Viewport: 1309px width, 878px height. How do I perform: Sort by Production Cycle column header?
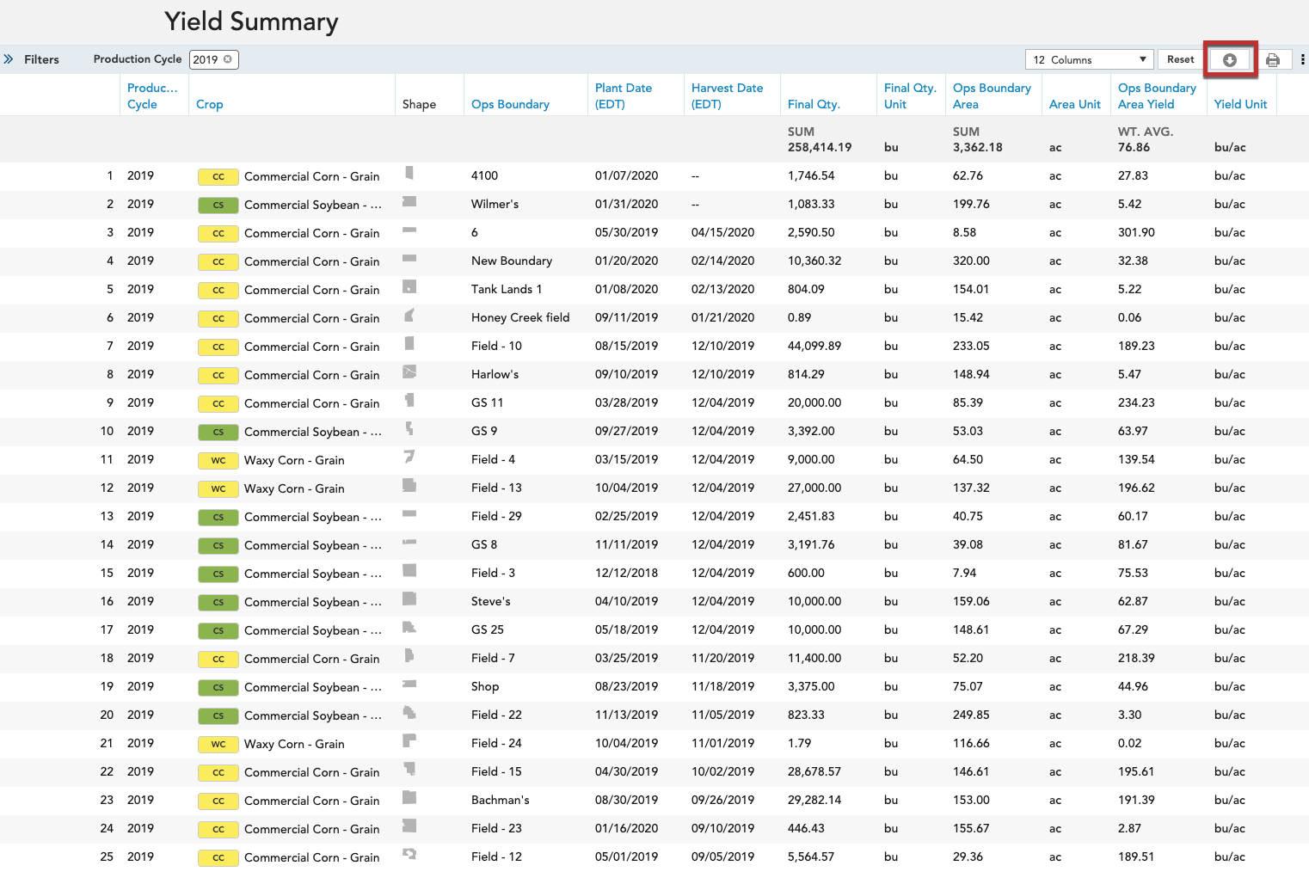[152, 95]
